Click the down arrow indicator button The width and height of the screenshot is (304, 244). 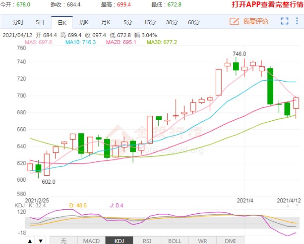click(x=41, y=241)
